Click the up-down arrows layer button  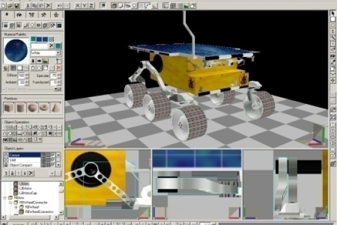tap(6, 173)
